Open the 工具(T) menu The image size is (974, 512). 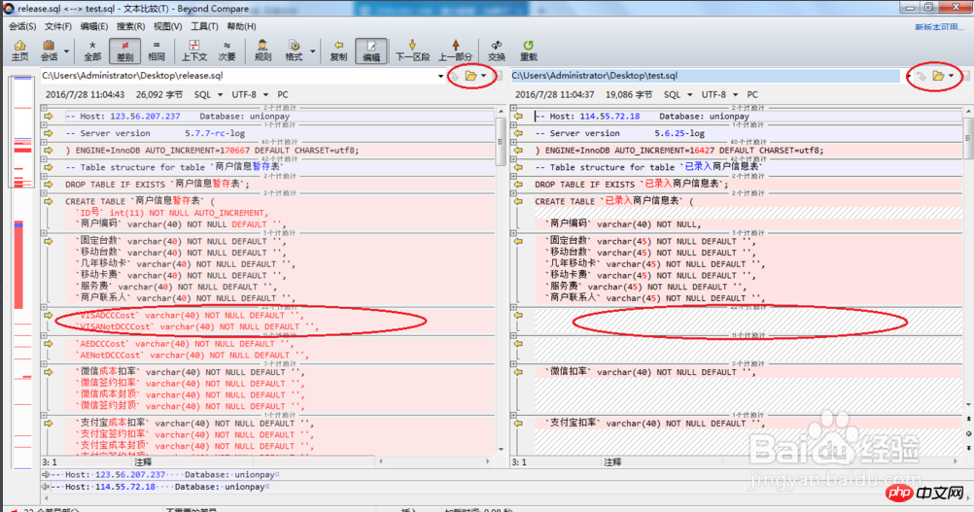204,26
